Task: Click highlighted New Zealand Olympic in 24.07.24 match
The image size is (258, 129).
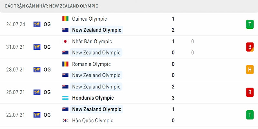Action: click(96, 30)
